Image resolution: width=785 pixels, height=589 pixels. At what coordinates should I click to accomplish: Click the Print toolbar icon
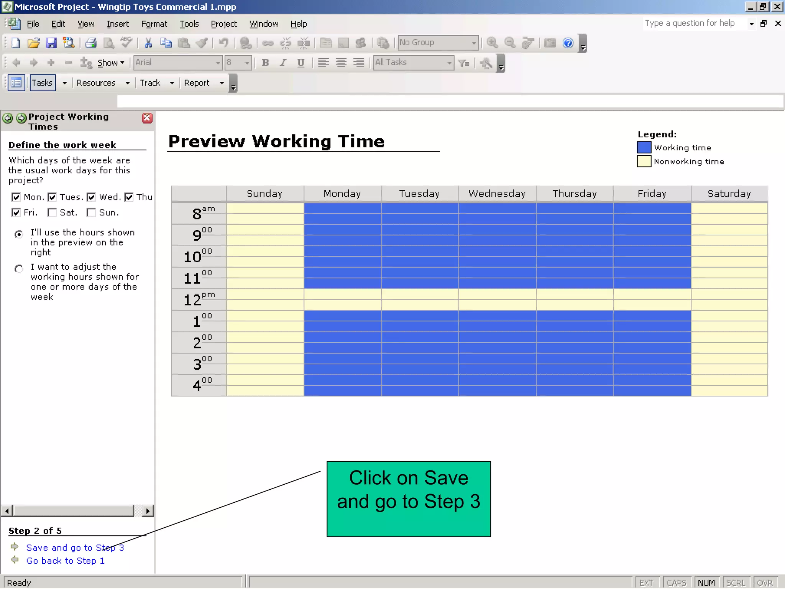click(90, 43)
